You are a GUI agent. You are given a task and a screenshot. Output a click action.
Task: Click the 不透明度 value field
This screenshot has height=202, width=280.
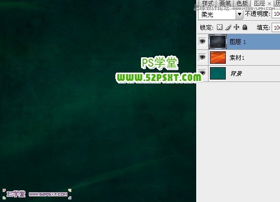coord(276,14)
